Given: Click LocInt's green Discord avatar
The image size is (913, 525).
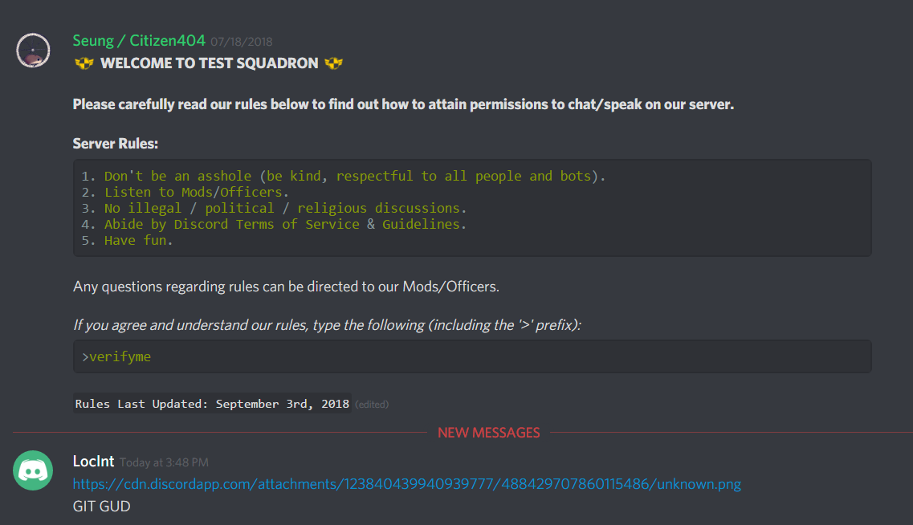Looking at the screenshot, I should [x=33, y=470].
